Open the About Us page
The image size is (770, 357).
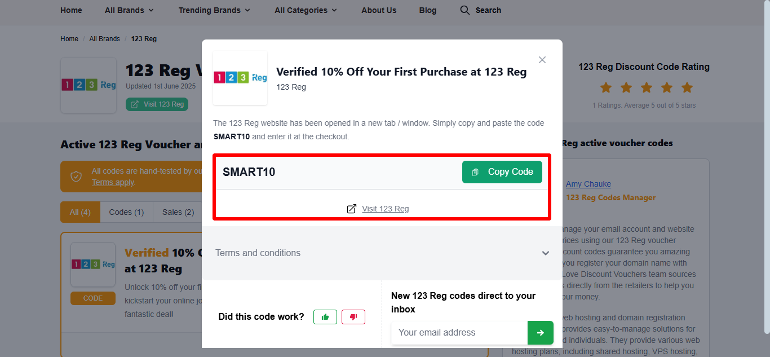click(x=379, y=10)
